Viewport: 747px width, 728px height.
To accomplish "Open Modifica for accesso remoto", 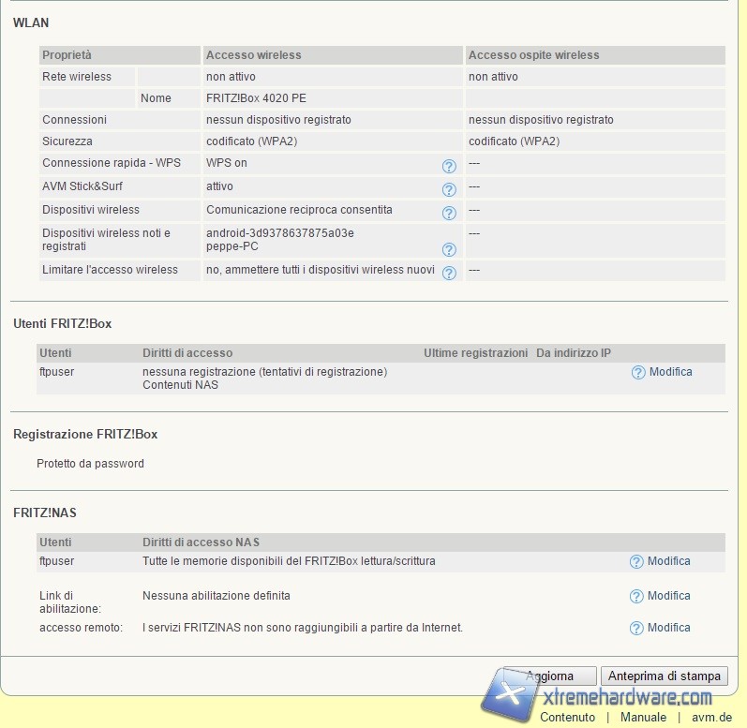I will coord(668,628).
